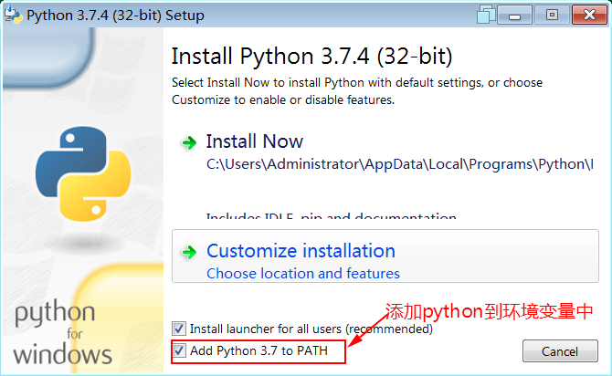The width and height of the screenshot is (612, 376).
Task: Open the Customize installation option
Action: tap(301, 251)
